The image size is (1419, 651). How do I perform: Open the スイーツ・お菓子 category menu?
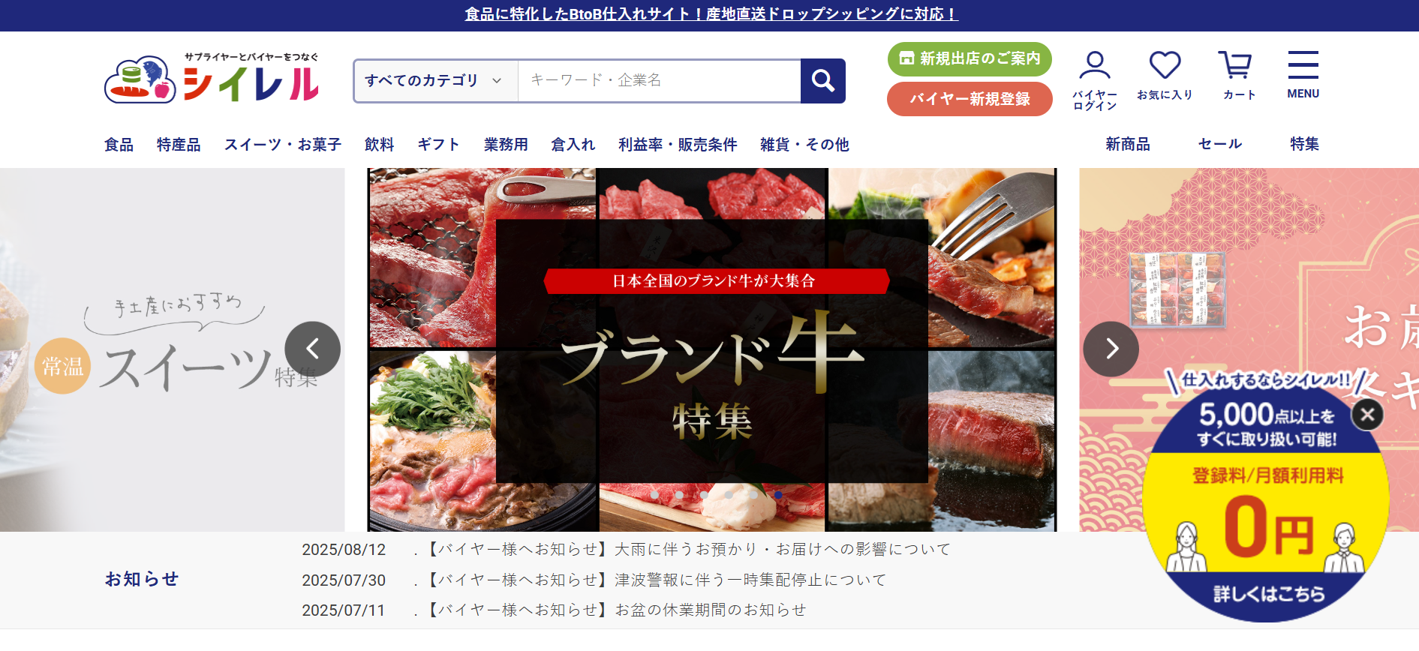pyautogui.click(x=282, y=144)
